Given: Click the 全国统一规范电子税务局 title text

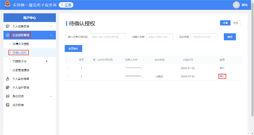Looking at the screenshot, I should [35, 5].
